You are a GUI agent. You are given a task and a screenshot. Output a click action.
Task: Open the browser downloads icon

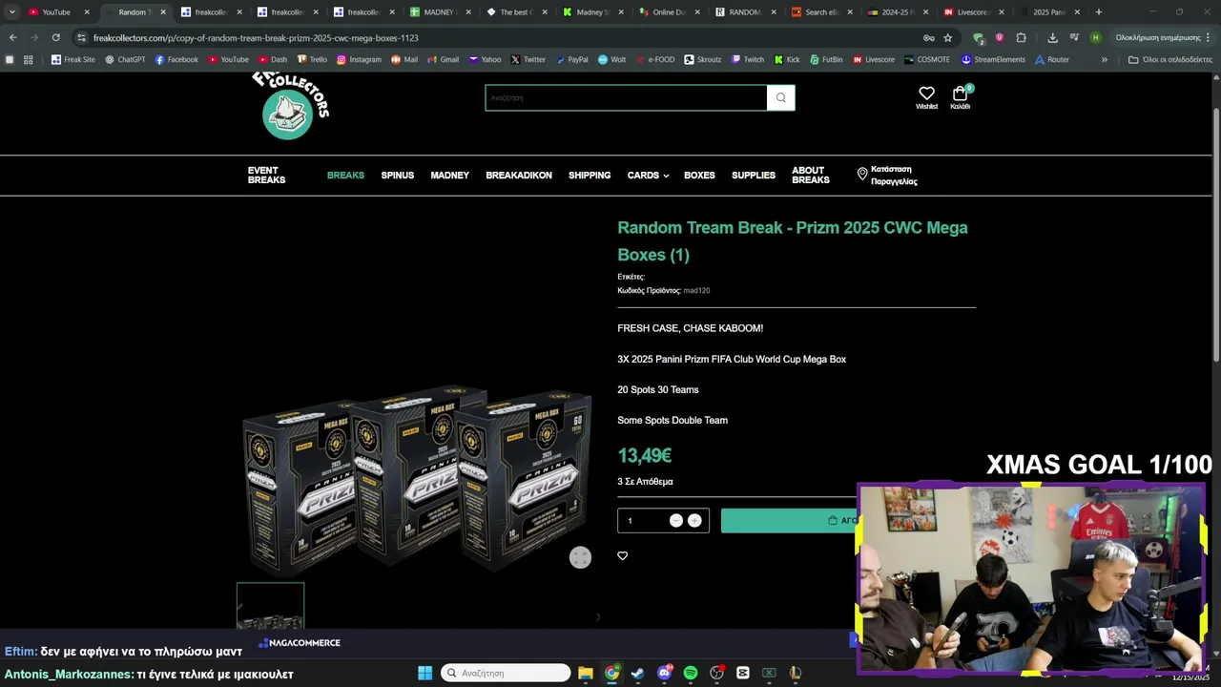click(1052, 37)
